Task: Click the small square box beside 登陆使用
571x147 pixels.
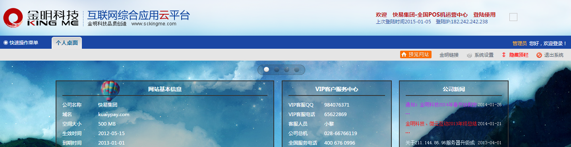Action: (513, 17)
